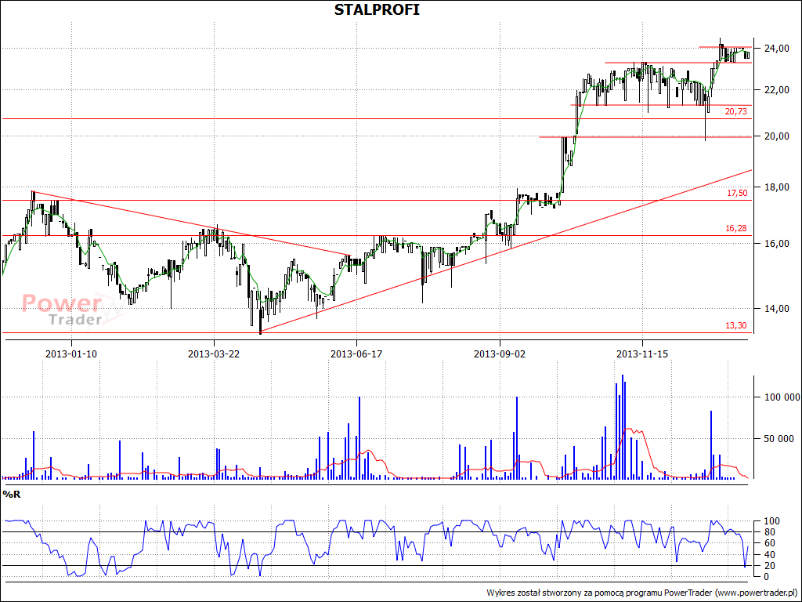
Task: Click the STALPROFI chart title
Action: (x=377, y=9)
